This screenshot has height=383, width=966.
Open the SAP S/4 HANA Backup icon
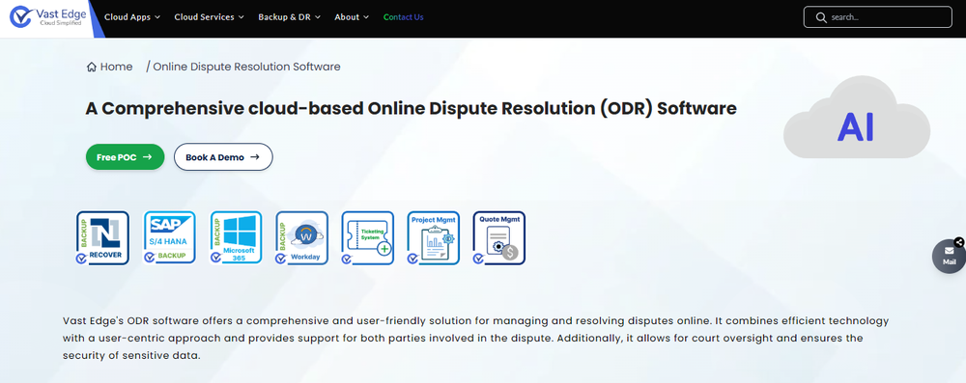(x=169, y=238)
